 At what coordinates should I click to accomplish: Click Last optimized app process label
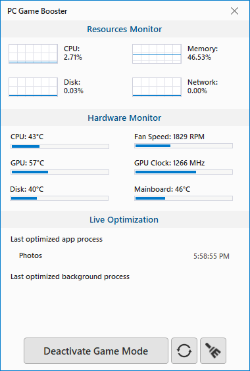(57, 239)
